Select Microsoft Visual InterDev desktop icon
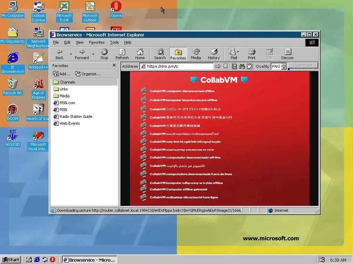This screenshot has width=353, height=264. click(38, 141)
